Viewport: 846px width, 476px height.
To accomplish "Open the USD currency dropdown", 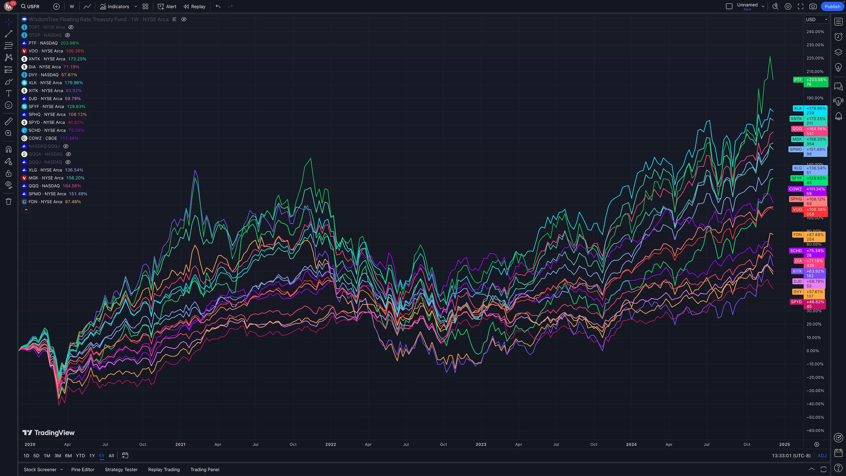I will pos(817,19).
